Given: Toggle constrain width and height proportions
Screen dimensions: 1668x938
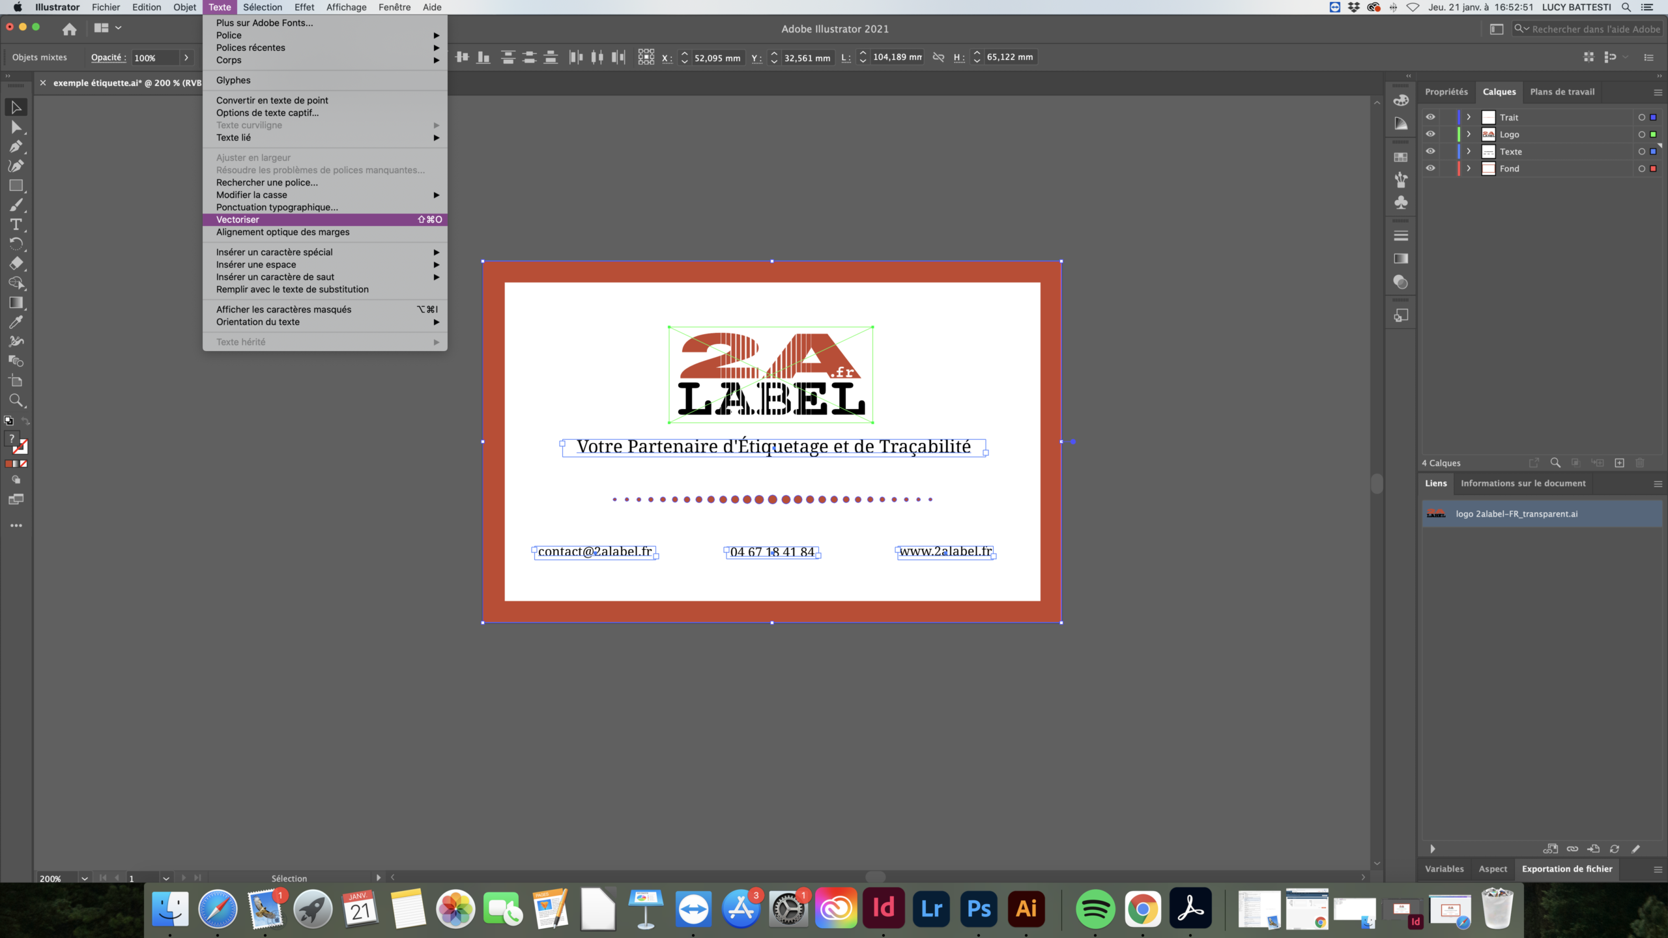Looking at the screenshot, I should [x=938, y=57].
